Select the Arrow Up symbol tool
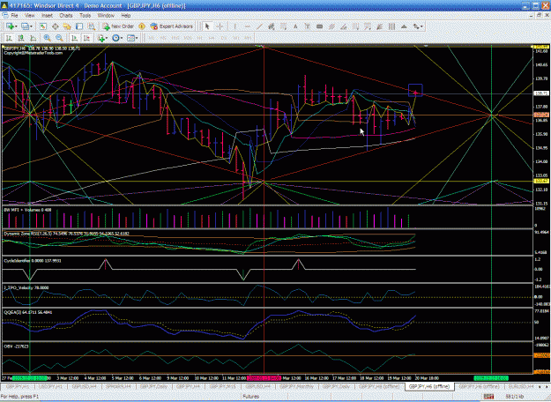This screenshot has height=402, width=551. pos(404,26)
